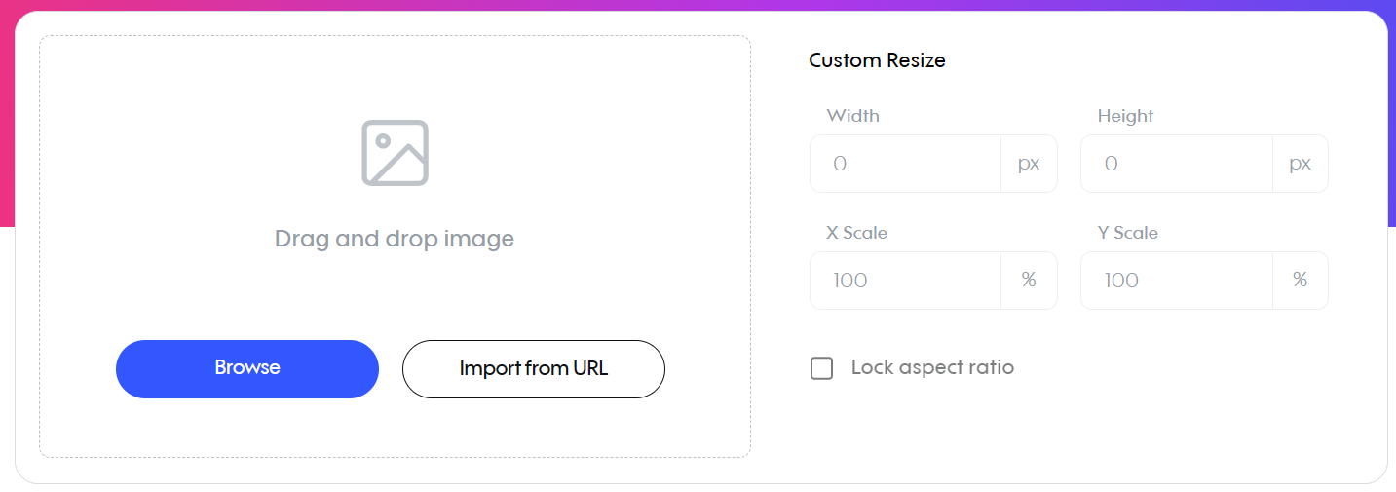This screenshot has width=1396, height=492.
Task: Select the Y Scale percentage field
Action: (x=1177, y=281)
